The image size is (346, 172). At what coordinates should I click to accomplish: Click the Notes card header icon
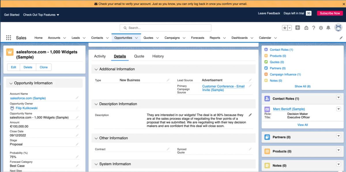pos(267,165)
